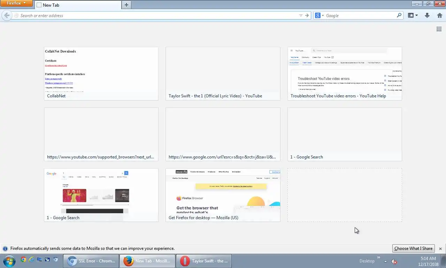Minimize the Firefox window

pos(417,4)
